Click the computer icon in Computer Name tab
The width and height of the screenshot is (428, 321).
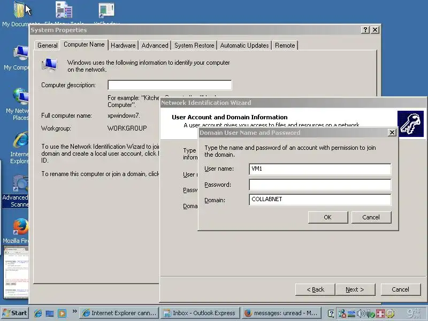pyautogui.click(x=50, y=65)
